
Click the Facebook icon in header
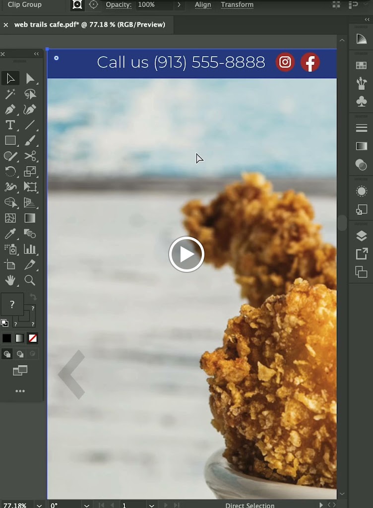pyautogui.click(x=310, y=62)
